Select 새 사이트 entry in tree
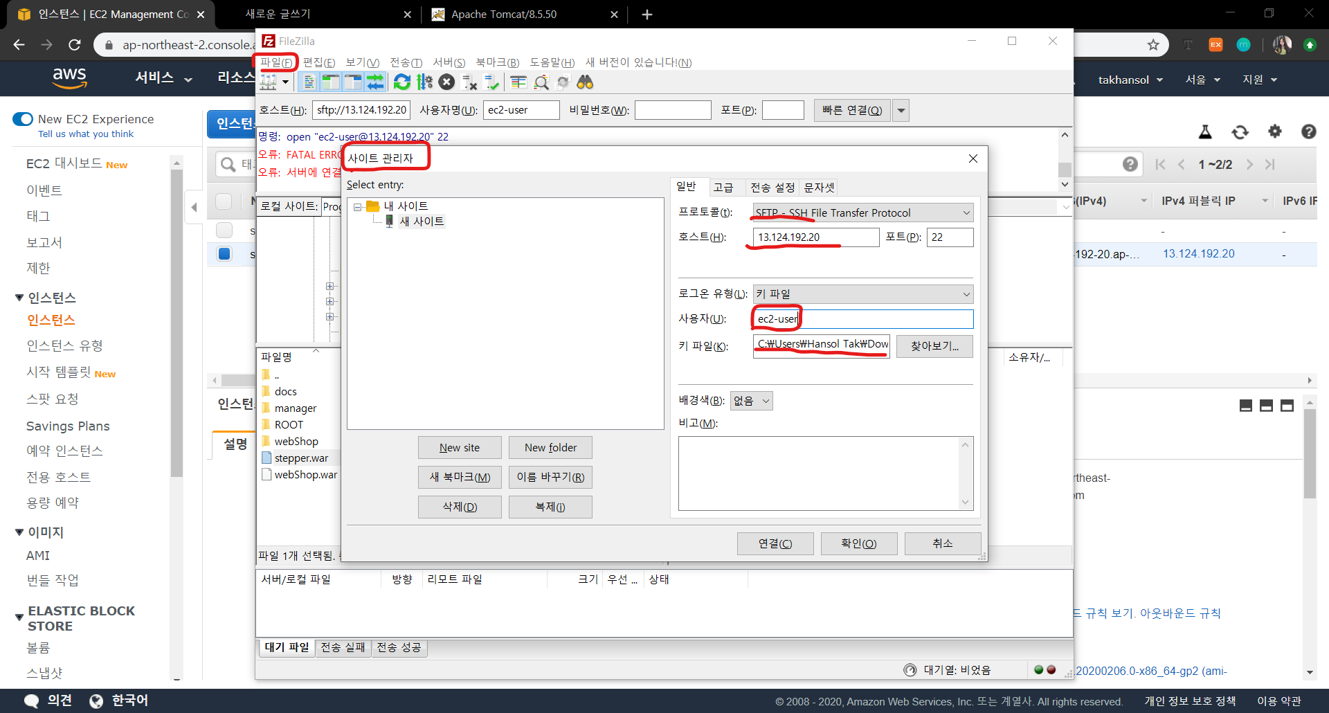This screenshot has height=713, width=1329. pos(422,222)
